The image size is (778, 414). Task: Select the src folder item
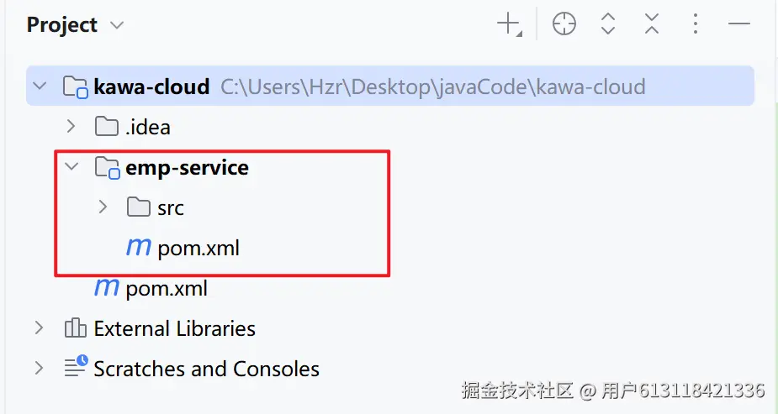[x=170, y=207]
